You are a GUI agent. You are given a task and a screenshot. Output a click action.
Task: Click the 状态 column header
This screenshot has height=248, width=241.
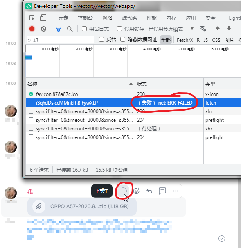pos(169,84)
